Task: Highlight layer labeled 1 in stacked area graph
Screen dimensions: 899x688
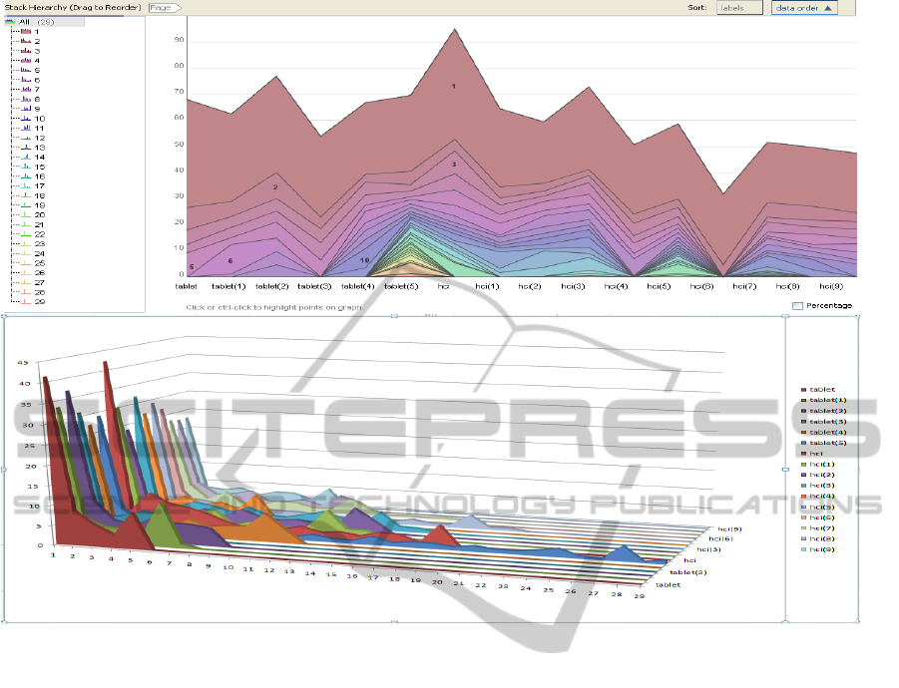Action: click(454, 87)
